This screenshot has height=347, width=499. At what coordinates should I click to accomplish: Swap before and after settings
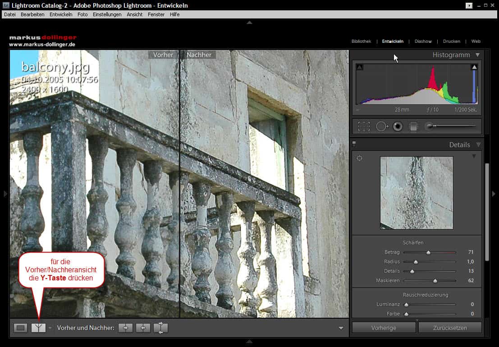point(160,328)
